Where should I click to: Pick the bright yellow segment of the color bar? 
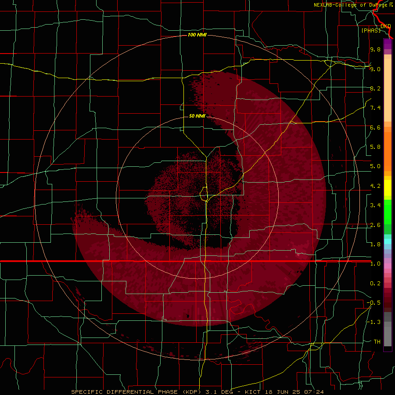pos(388,188)
